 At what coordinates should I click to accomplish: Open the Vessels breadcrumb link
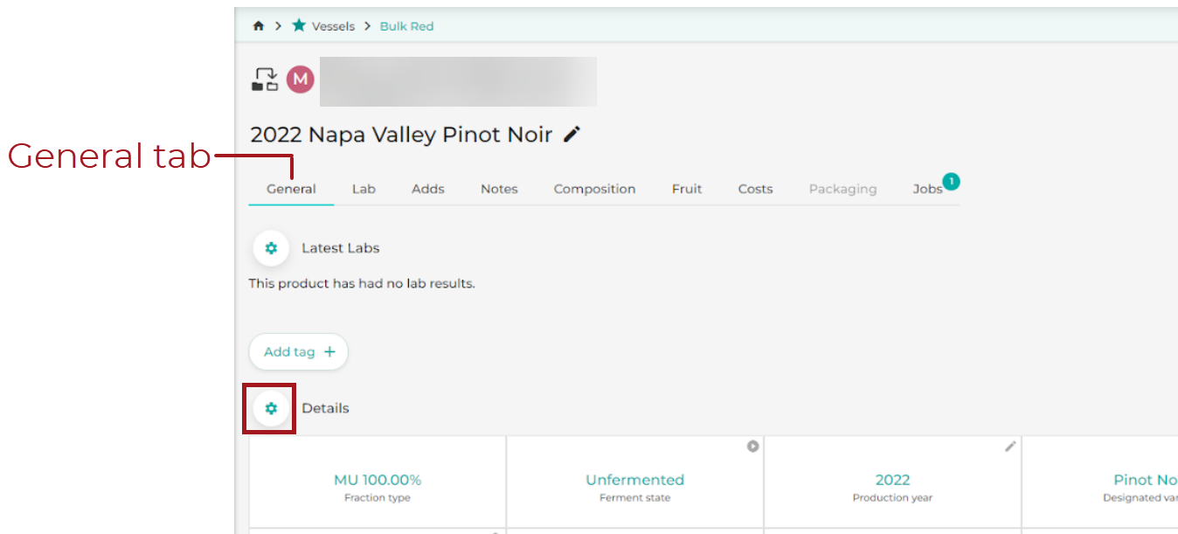pyautogui.click(x=333, y=26)
